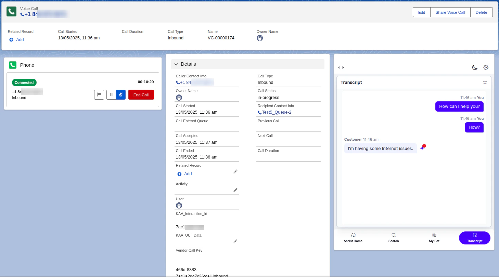This screenshot has height=278, width=499.
Task: Edit KAA_UUI_Data using the pencil icon
Action: point(235,241)
